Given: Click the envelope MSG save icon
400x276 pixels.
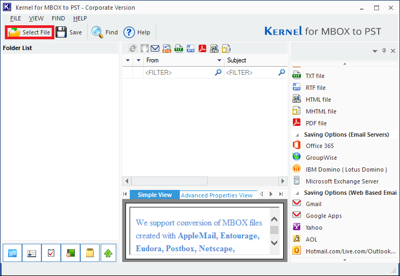Looking at the screenshot, I should (155, 48).
